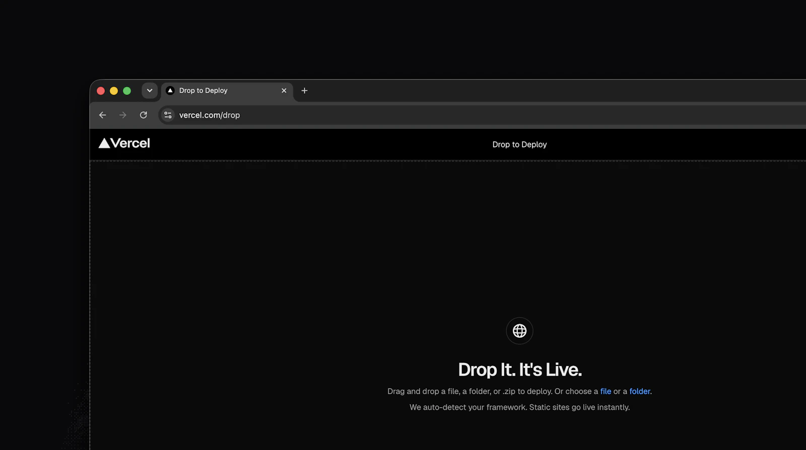Select the Drop to Deploy tab
This screenshot has width=806, height=450.
[227, 91]
